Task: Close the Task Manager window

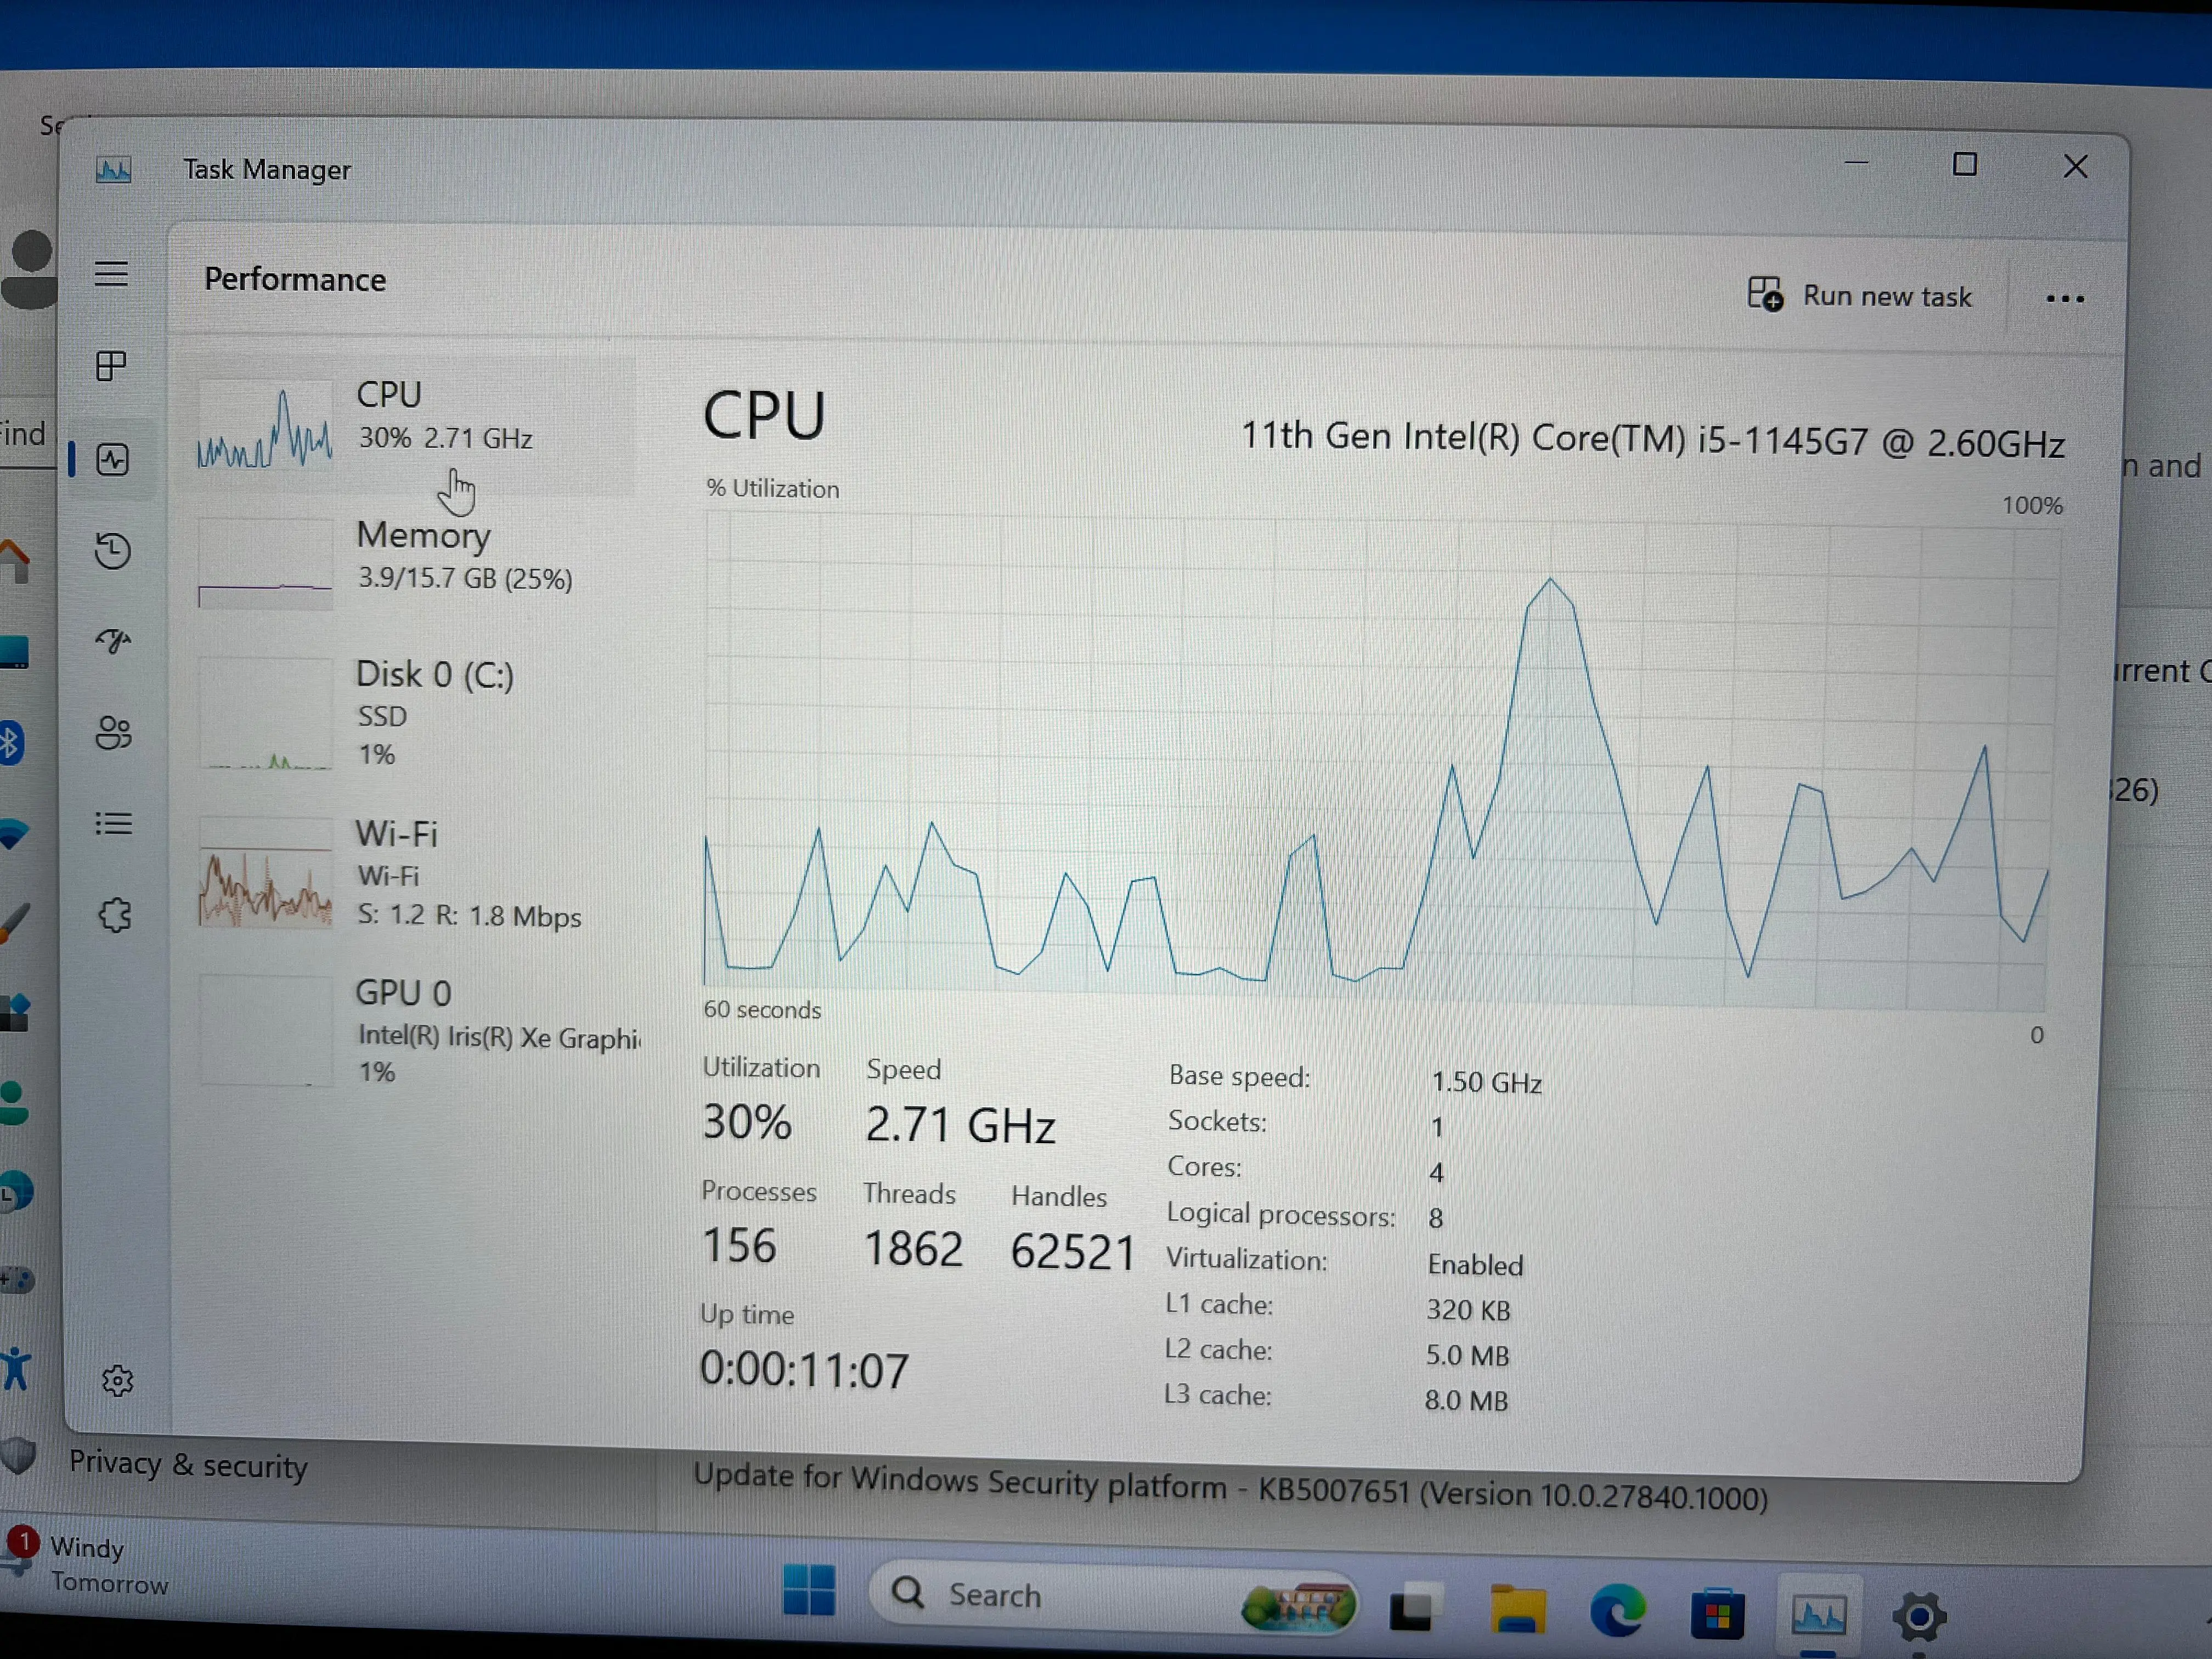Action: (x=2075, y=166)
